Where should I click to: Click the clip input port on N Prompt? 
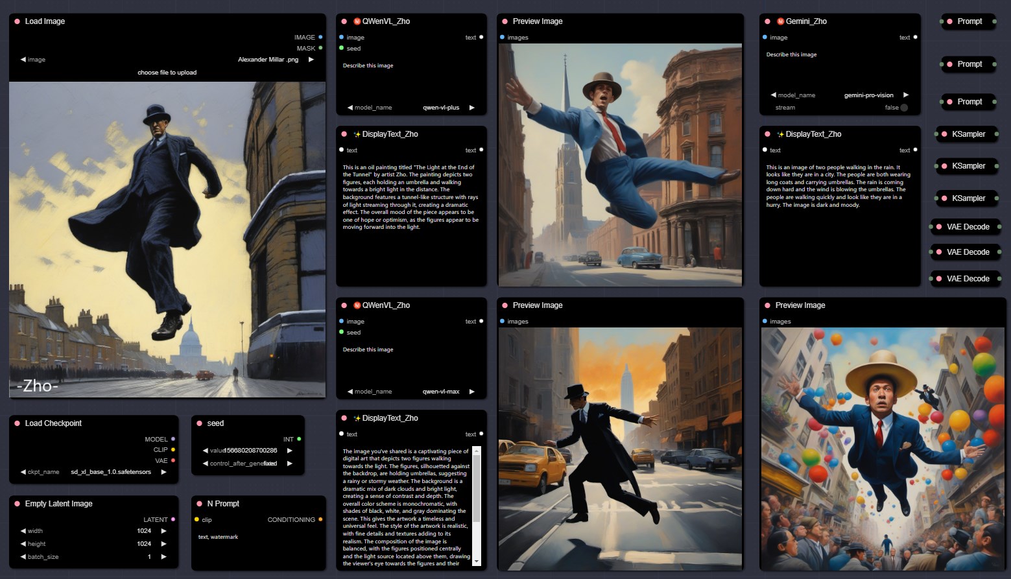(197, 519)
